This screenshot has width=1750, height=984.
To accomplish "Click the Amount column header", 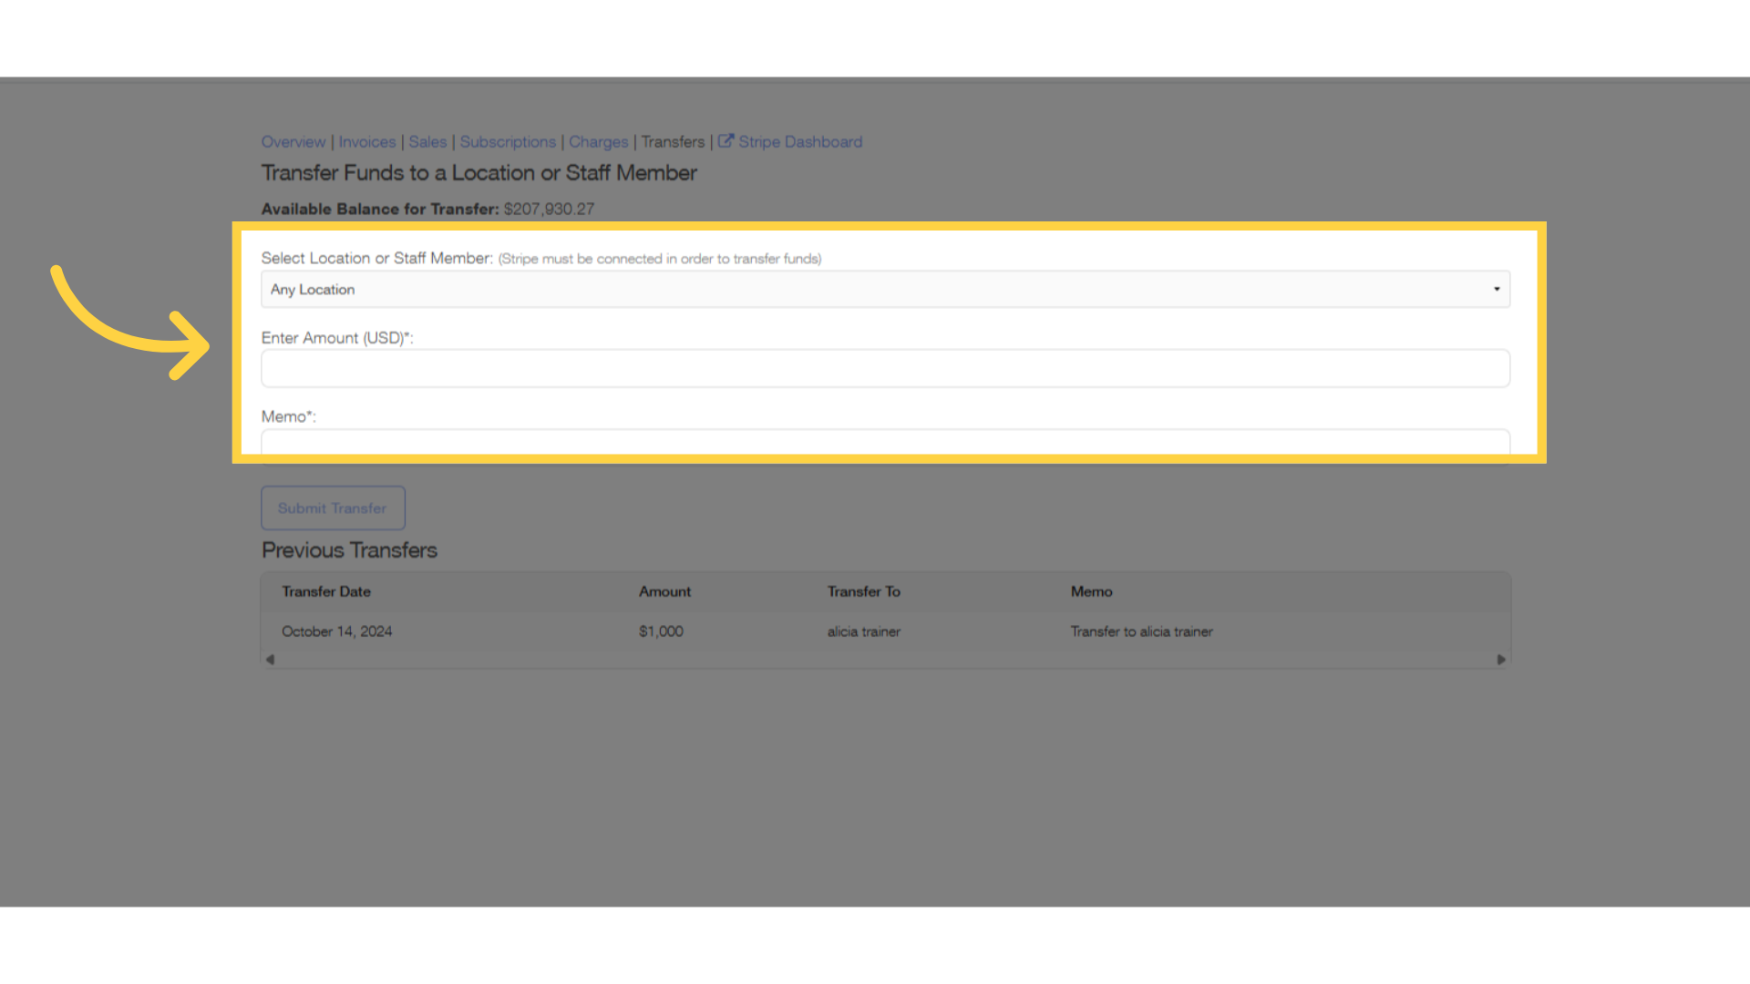I will pyautogui.click(x=664, y=591).
